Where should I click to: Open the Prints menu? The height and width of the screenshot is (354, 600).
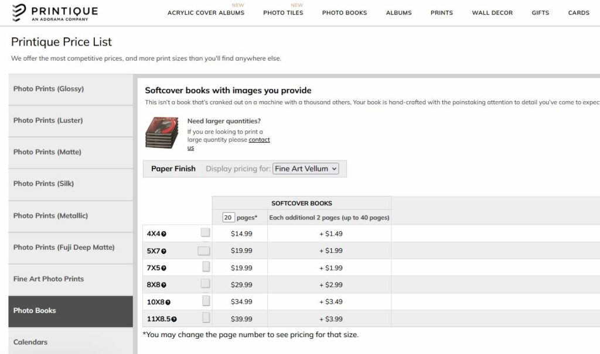pyautogui.click(x=442, y=13)
